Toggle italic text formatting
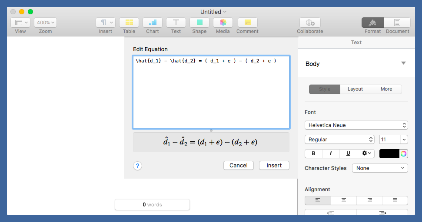Screen dimensions: 422x222 coord(331,153)
